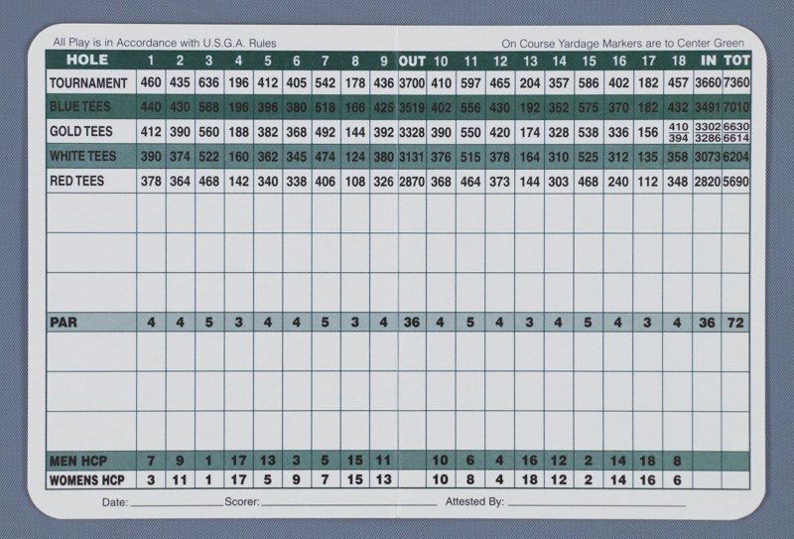794x539 pixels.
Task: Click the total par value 72
Action: (x=735, y=323)
